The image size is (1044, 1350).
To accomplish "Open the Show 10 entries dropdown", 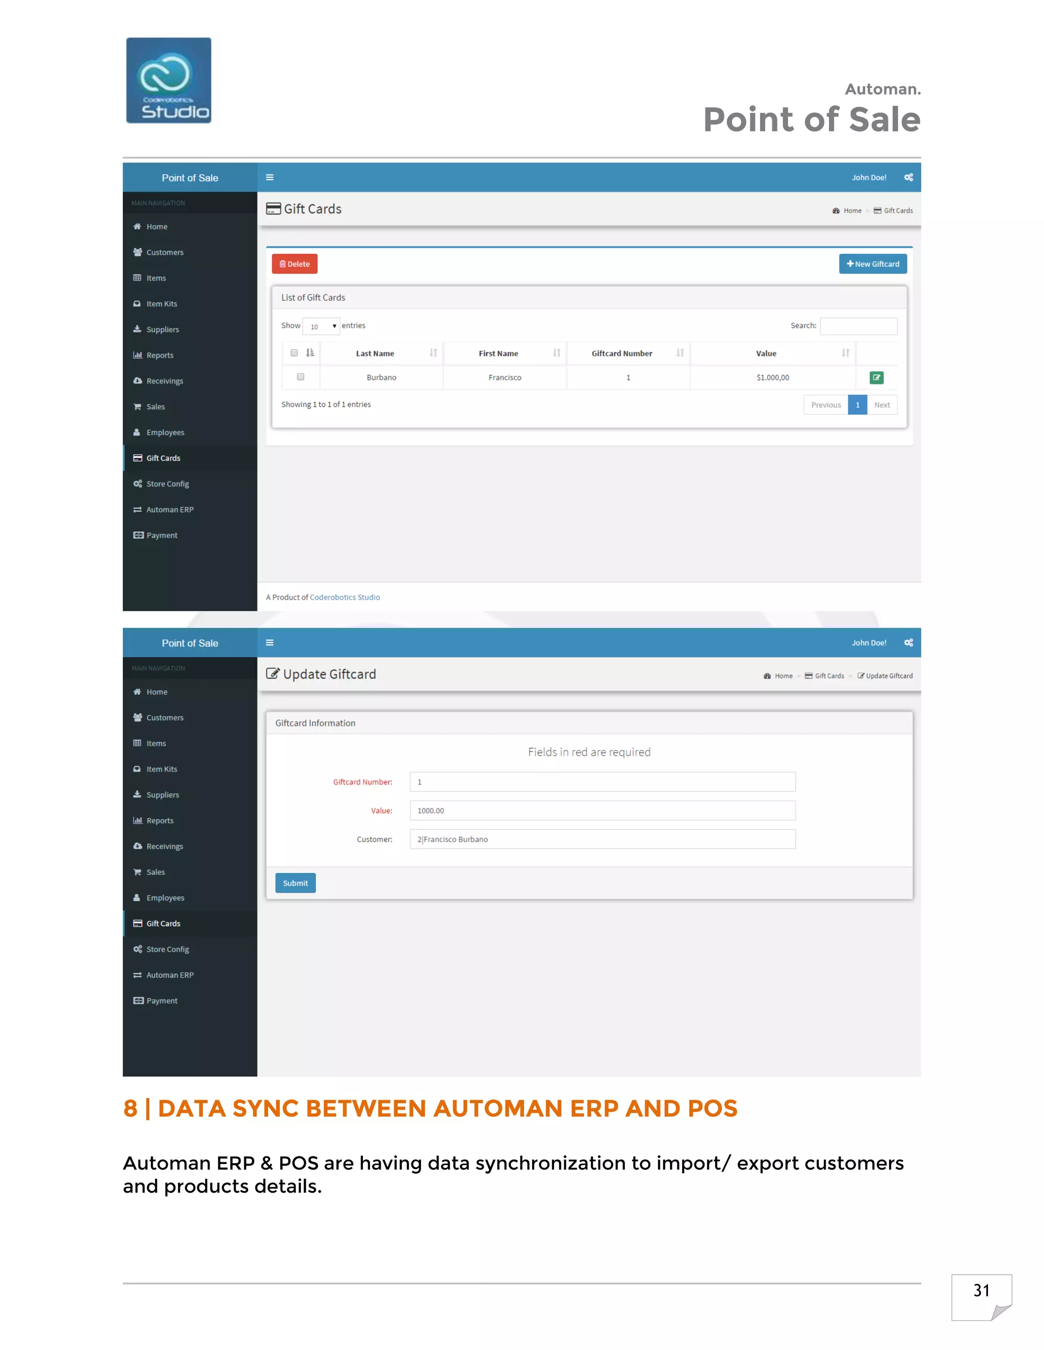I will [322, 327].
